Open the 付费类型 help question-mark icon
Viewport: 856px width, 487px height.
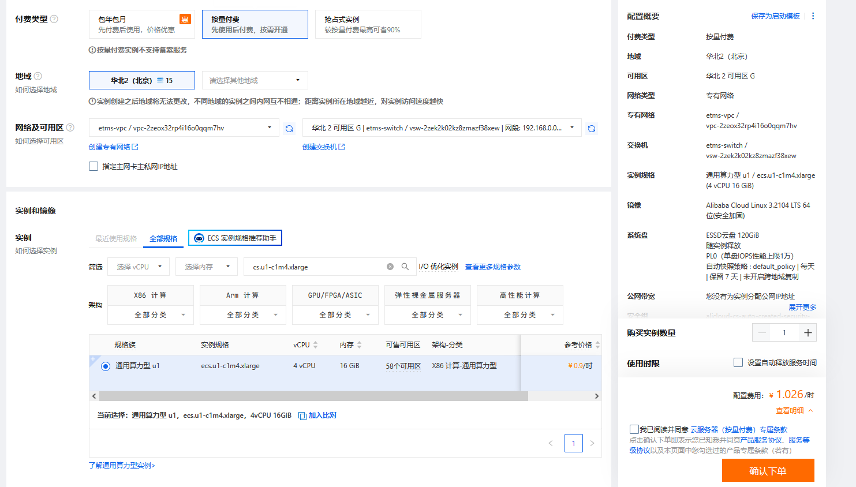[54, 19]
